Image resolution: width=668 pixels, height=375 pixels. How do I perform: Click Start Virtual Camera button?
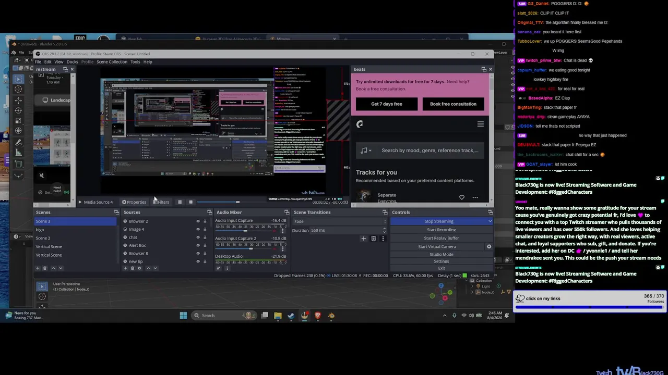point(437,246)
